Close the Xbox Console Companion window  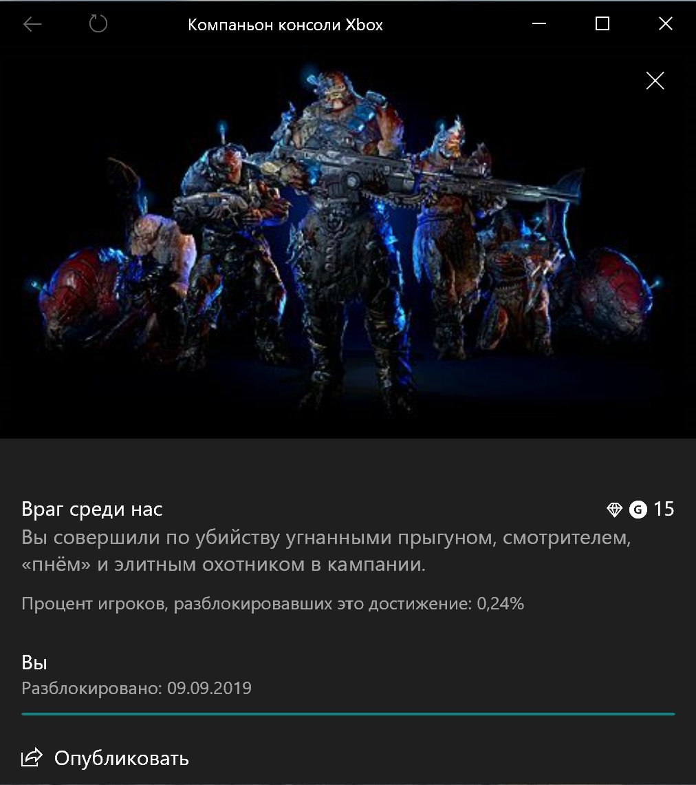pos(666,23)
